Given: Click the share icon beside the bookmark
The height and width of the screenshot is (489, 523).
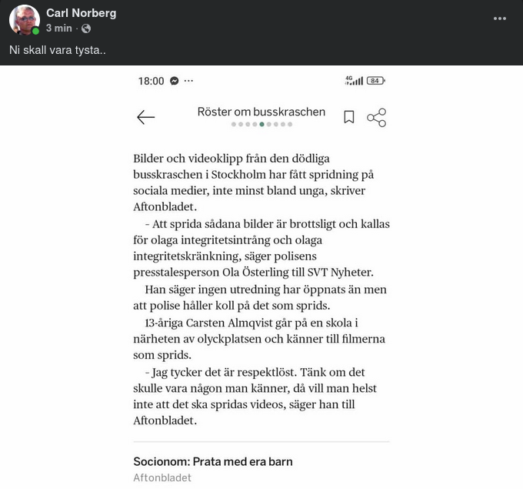Looking at the screenshot, I should click(376, 117).
